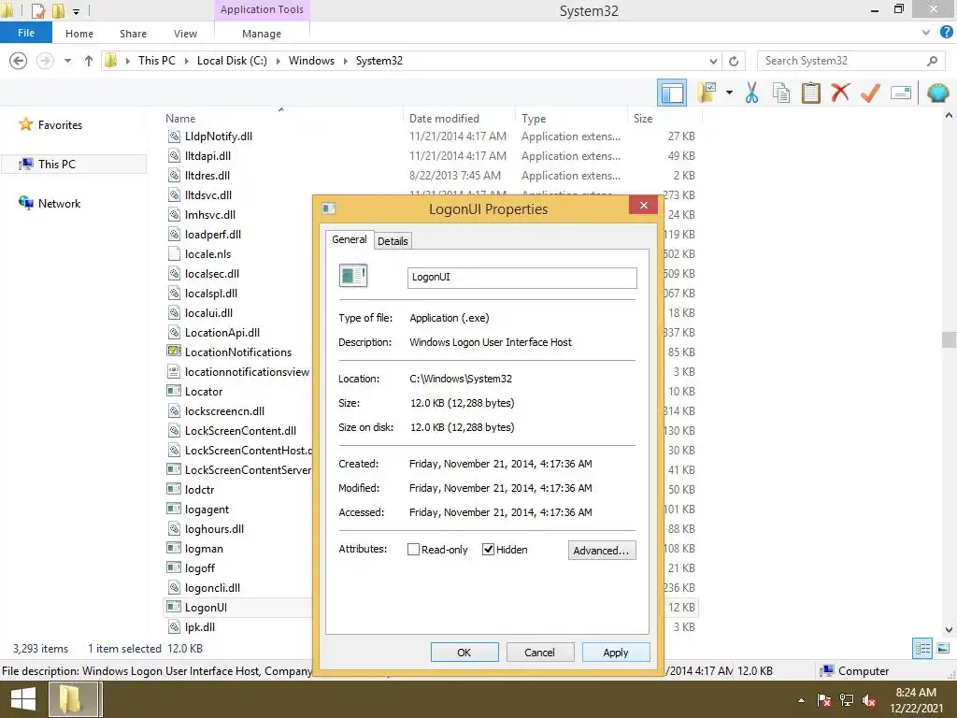Screen dimensions: 957x718
Task: Open the Recent locations dropdown arrow
Action: coord(67,61)
